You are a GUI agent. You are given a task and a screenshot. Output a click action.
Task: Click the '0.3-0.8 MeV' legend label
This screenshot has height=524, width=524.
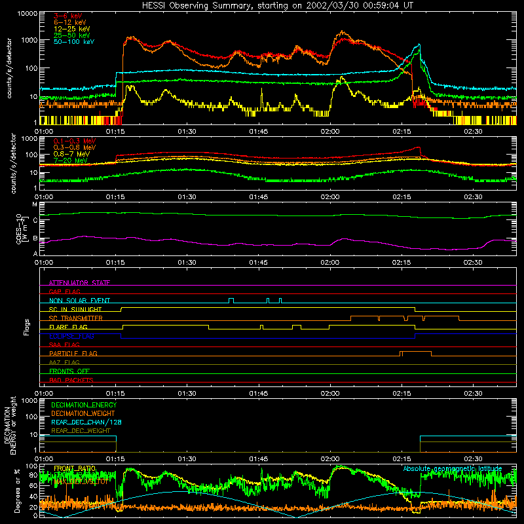point(75,147)
